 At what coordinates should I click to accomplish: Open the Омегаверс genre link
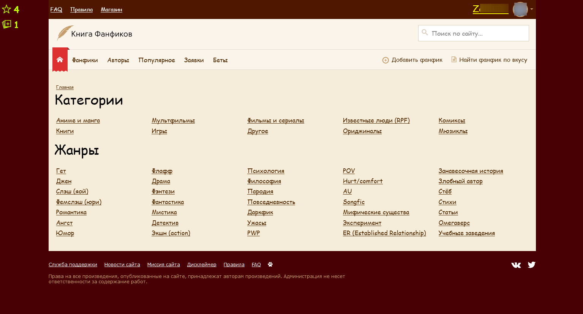454,223
